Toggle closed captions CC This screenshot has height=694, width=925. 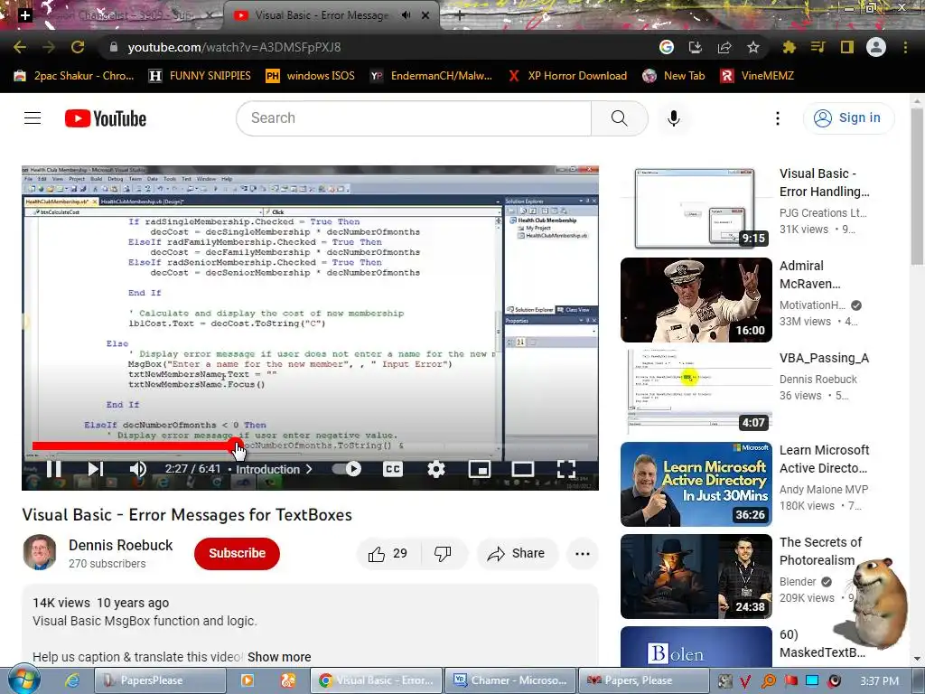pos(393,469)
